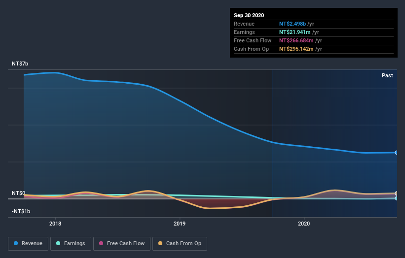Select the Revenue end-point marker

click(x=397, y=153)
